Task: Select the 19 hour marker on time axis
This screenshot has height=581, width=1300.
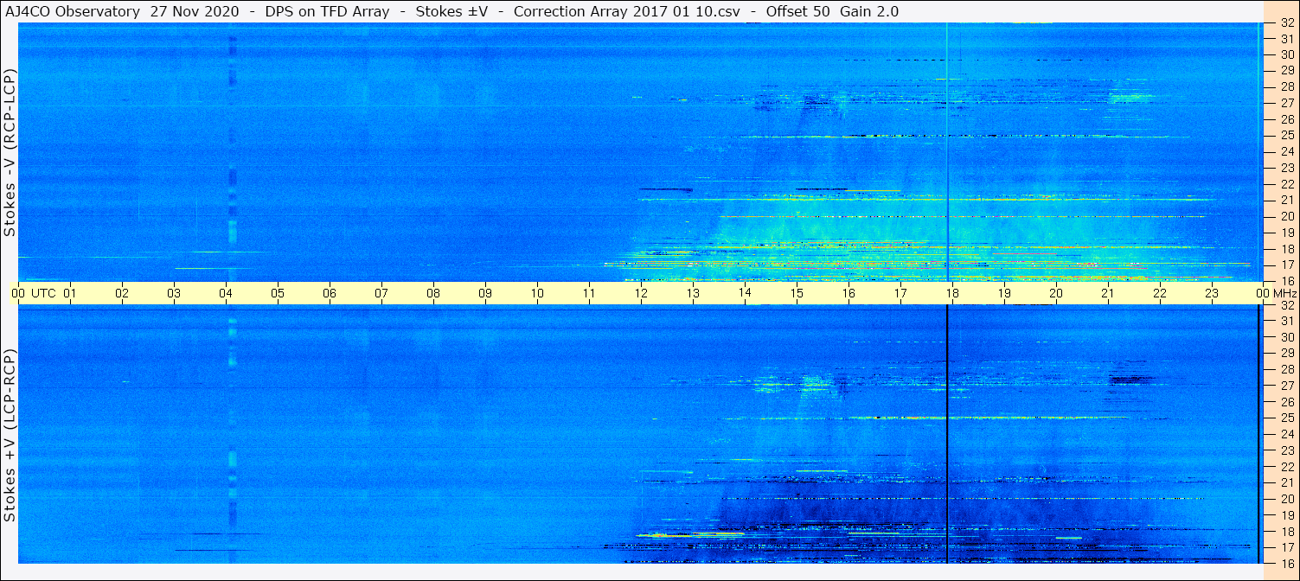Action: (x=1004, y=293)
